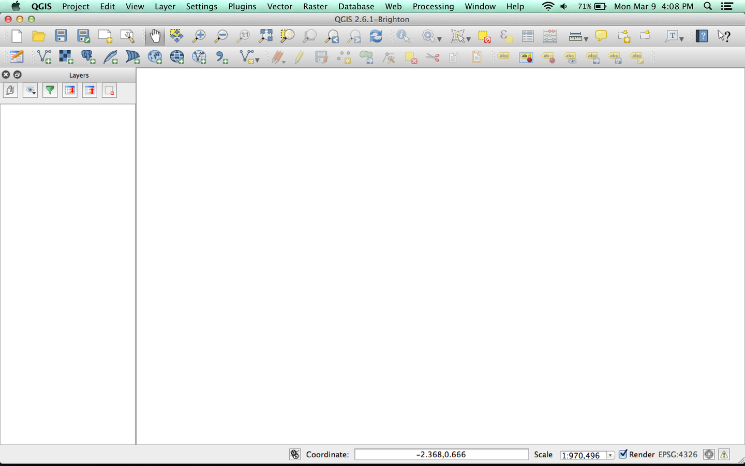Expand Measure tool dropdown arrow
Image resolution: width=745 pixels, height=466 pixels.
tap(586, 39)
